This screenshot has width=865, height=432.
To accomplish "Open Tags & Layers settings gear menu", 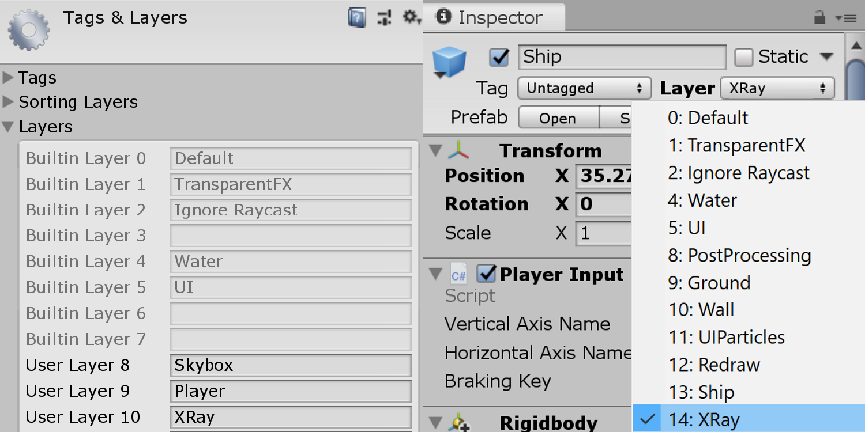I will [412, 18].
